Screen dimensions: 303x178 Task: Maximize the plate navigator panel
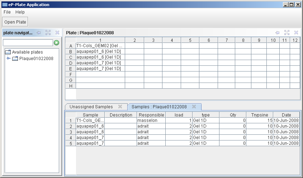pos(48,33)
